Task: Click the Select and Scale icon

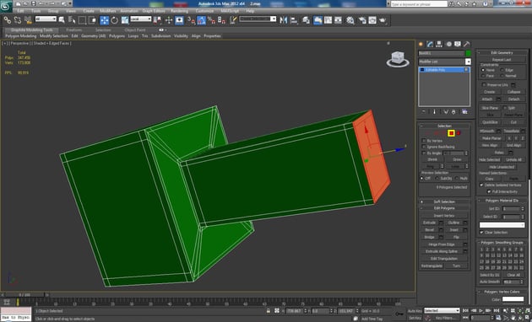Action: [125, 20]
